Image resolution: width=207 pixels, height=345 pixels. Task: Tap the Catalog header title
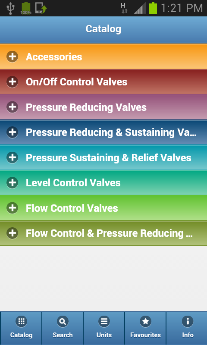[x=103, y=29]
